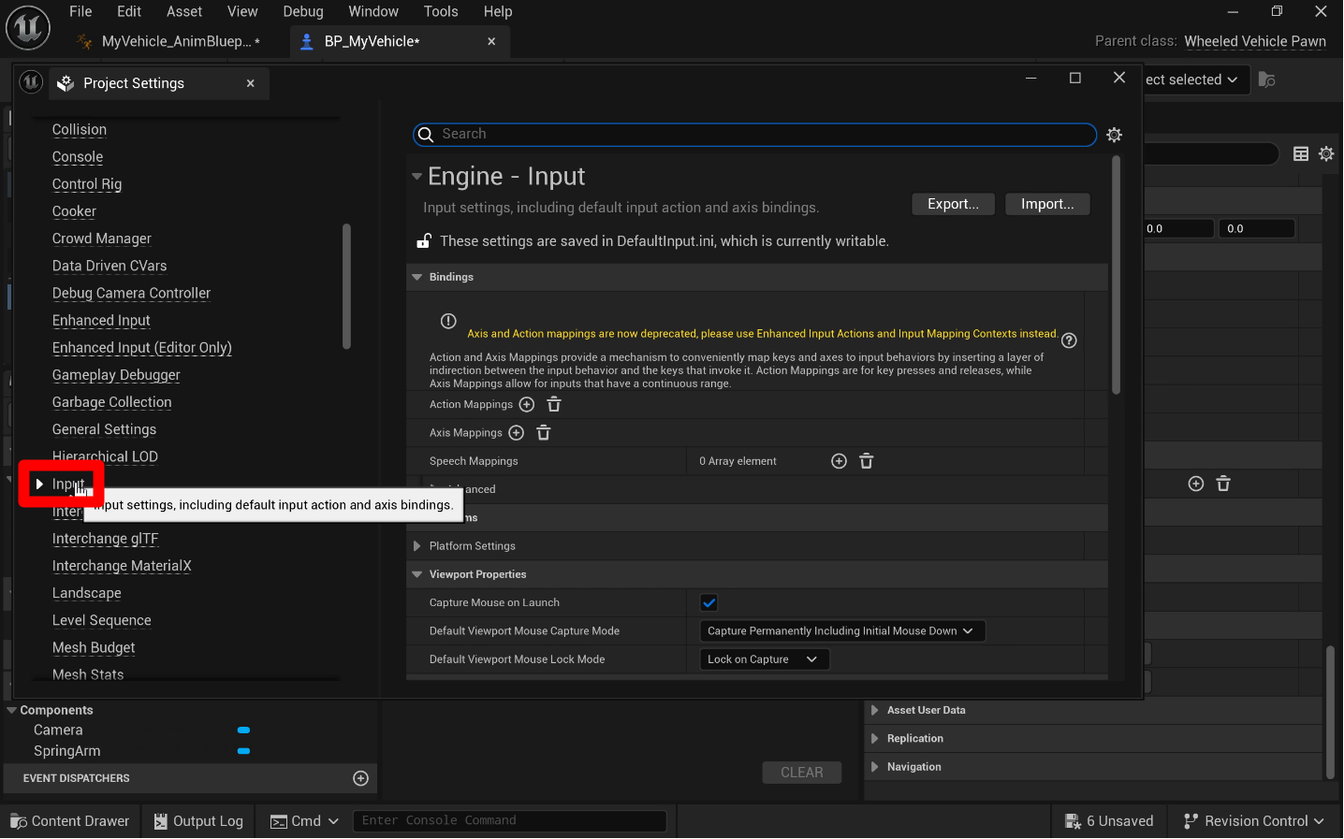Open Collision settings category
Viewport: 1344px width, 839px height.
(x=80, y=130)
